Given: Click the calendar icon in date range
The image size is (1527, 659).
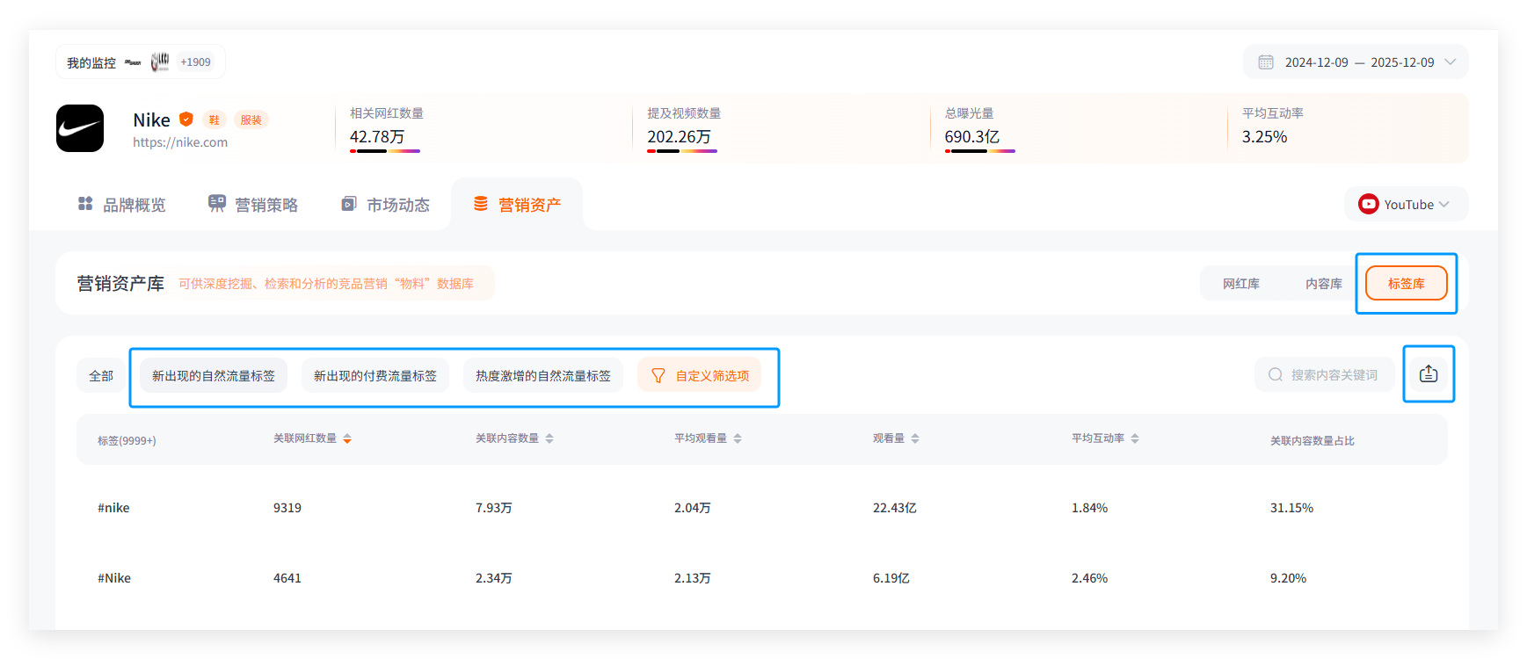Looking at the screenshot, I should click(x=1266, y=62).
